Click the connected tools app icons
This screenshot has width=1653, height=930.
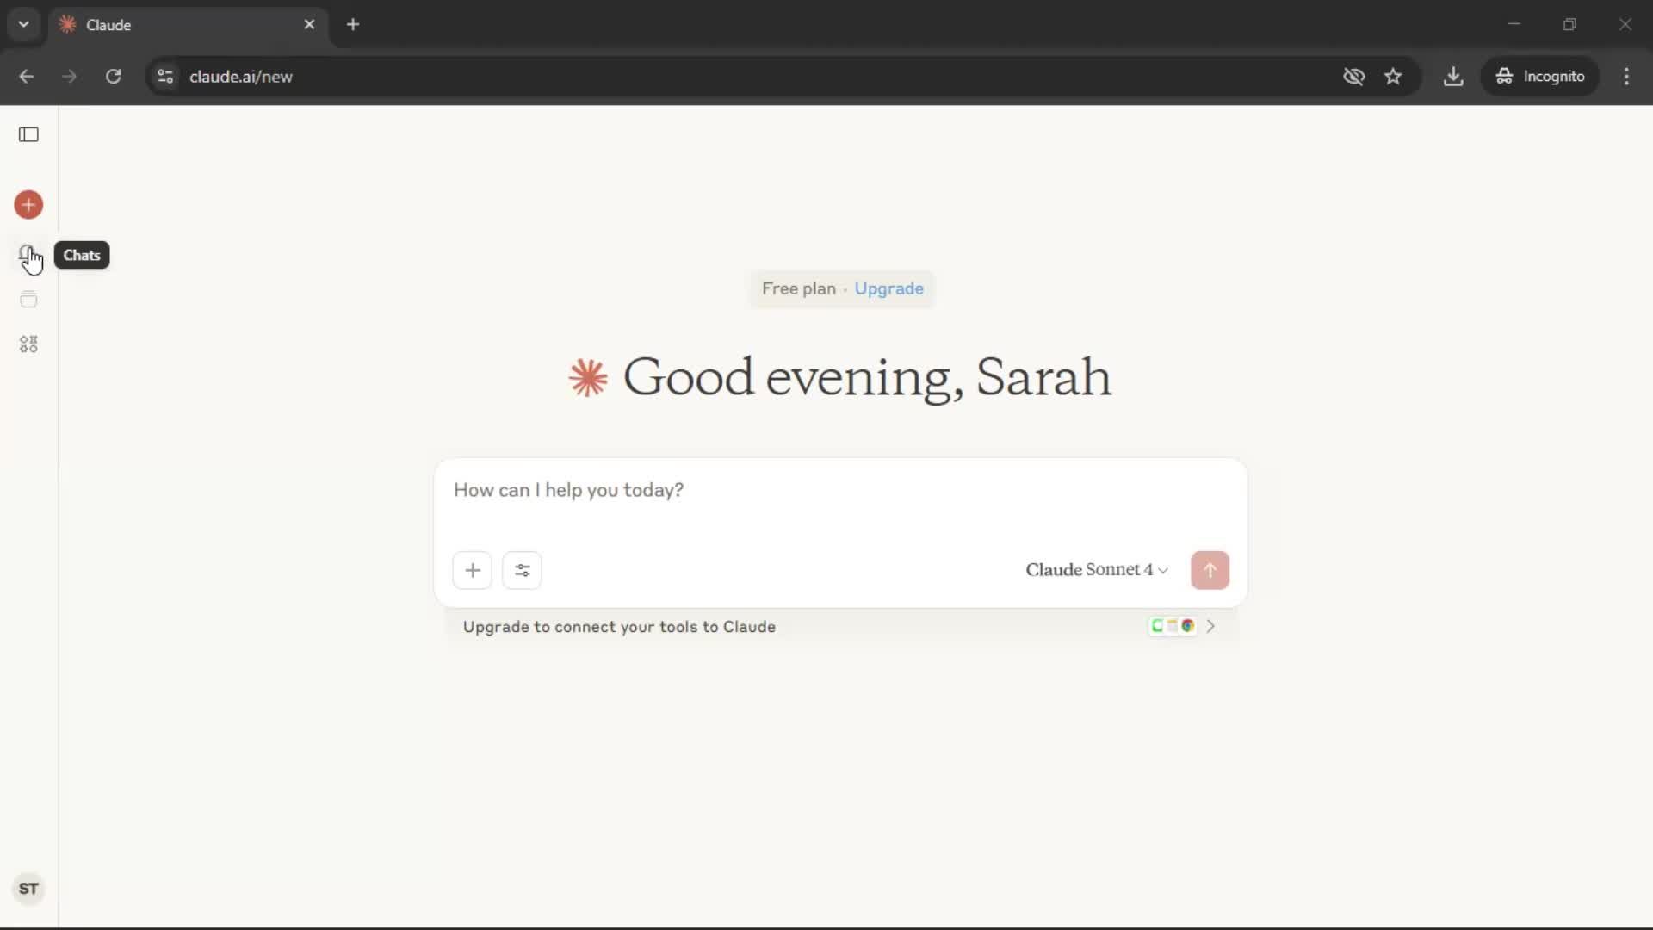click(x=1173, y=626)
